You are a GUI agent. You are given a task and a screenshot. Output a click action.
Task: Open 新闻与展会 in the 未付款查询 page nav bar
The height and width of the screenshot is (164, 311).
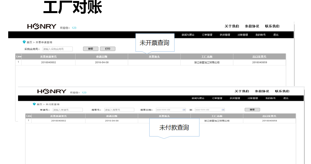coord(198,98)
